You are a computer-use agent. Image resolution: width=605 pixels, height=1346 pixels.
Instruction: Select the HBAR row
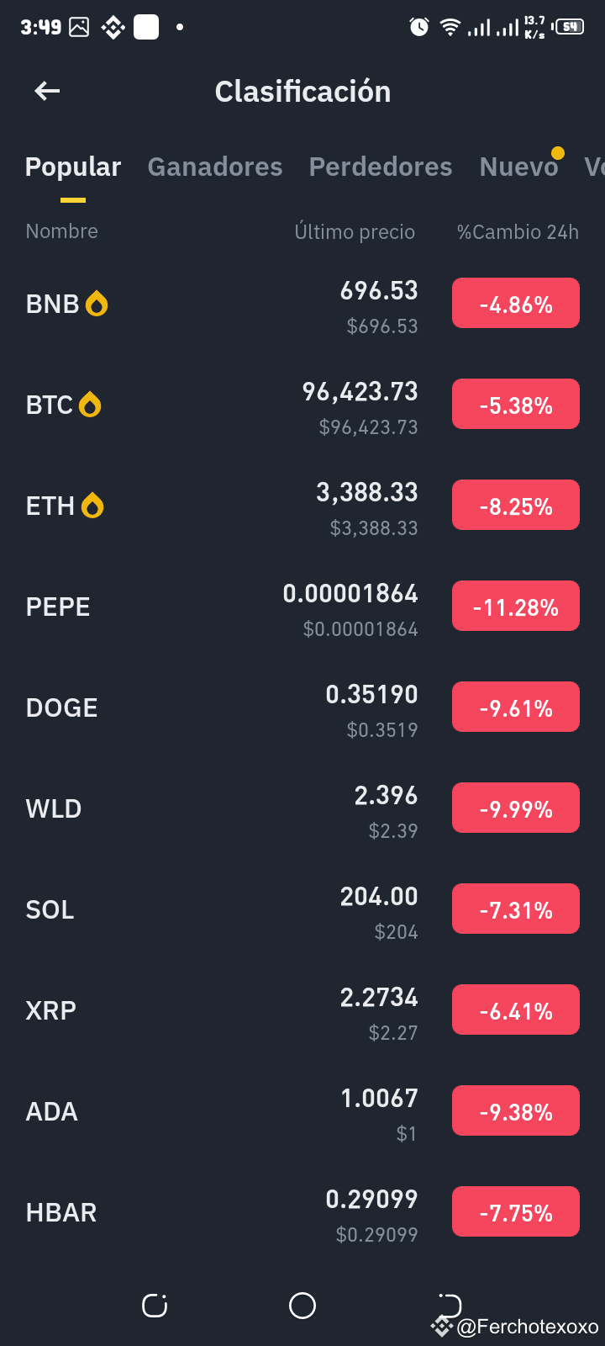tap(302, 1212)
